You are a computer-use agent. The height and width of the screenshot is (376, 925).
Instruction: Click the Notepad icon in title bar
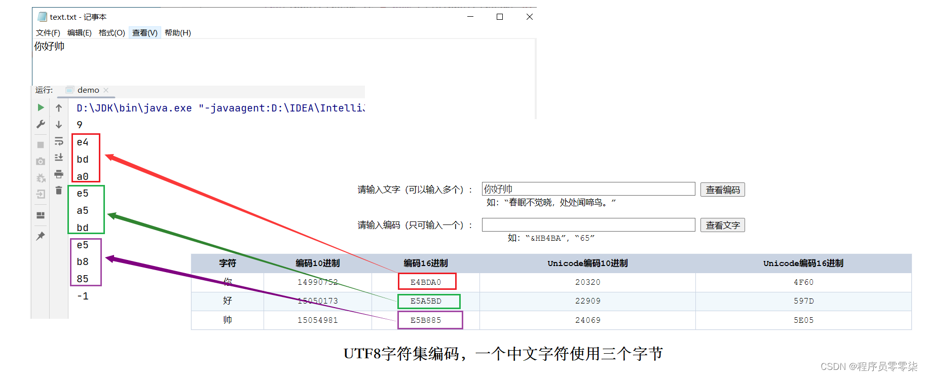[42, 17]
